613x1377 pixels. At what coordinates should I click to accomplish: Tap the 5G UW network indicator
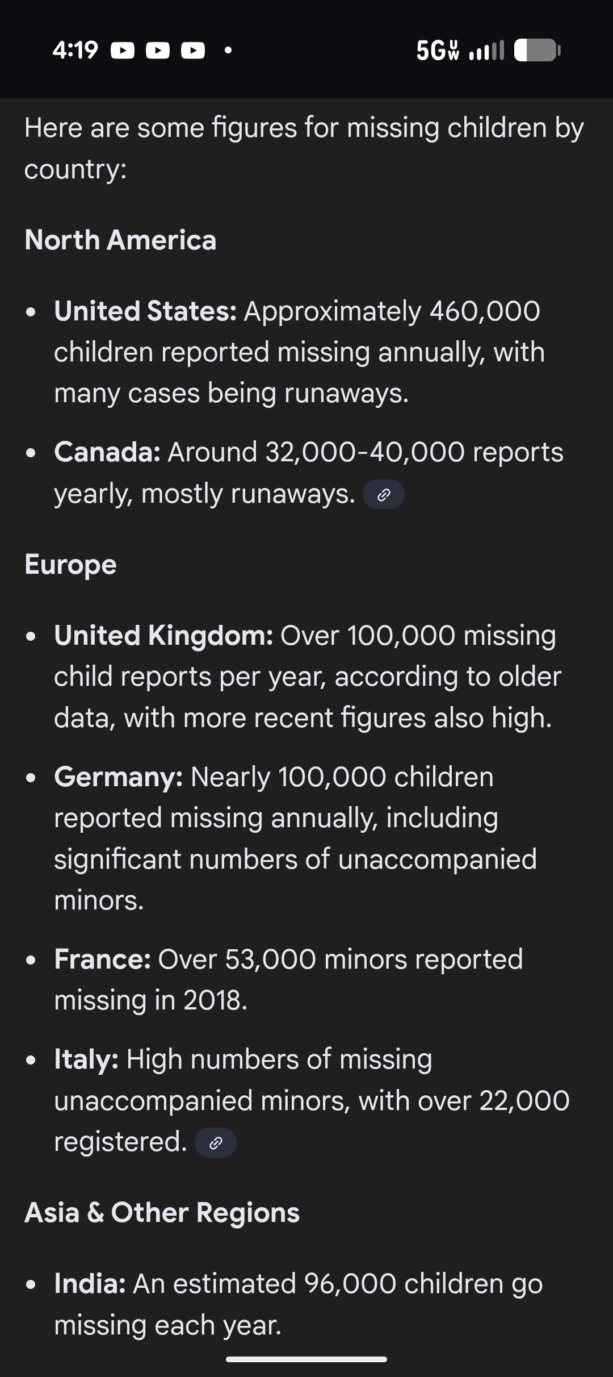(x=438, y=51)
